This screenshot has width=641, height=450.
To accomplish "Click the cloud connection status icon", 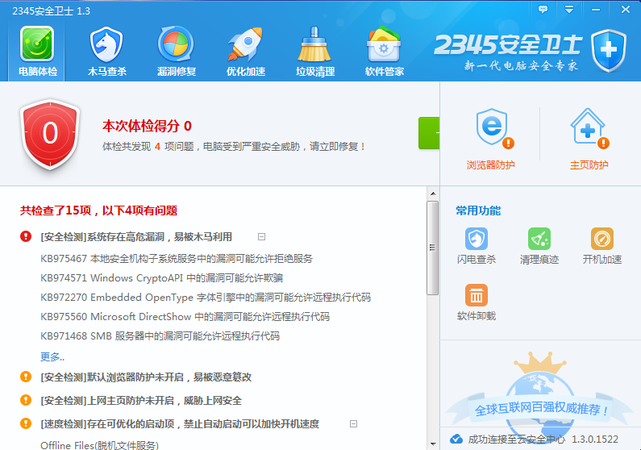I will (x=456, y=439).
